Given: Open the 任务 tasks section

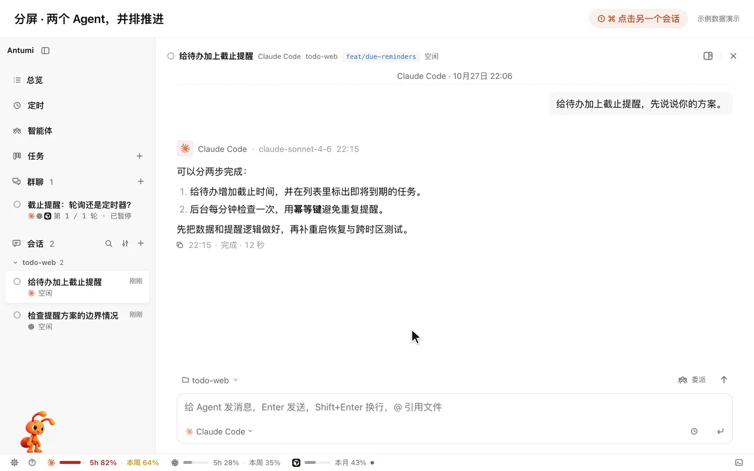Looking at the screenshot, I should point(36,156).
